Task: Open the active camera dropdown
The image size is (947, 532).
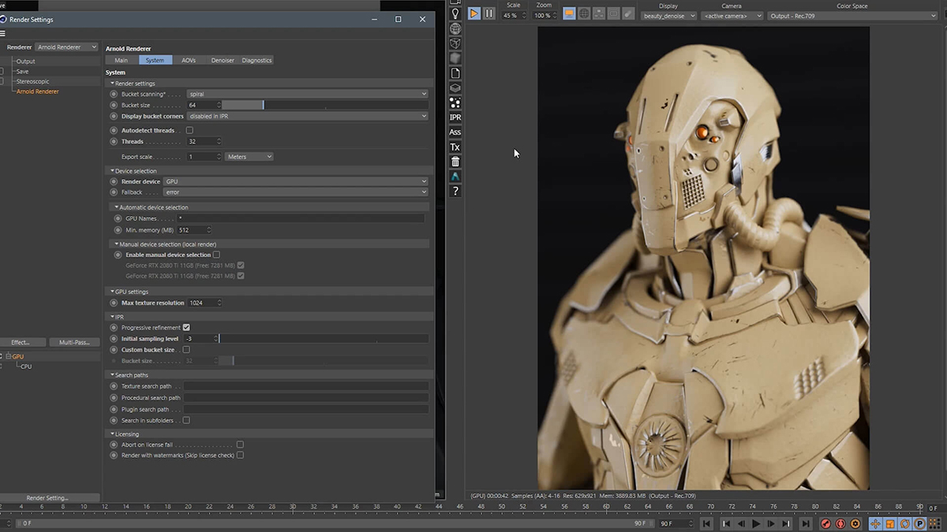Action: coord(732,16)
